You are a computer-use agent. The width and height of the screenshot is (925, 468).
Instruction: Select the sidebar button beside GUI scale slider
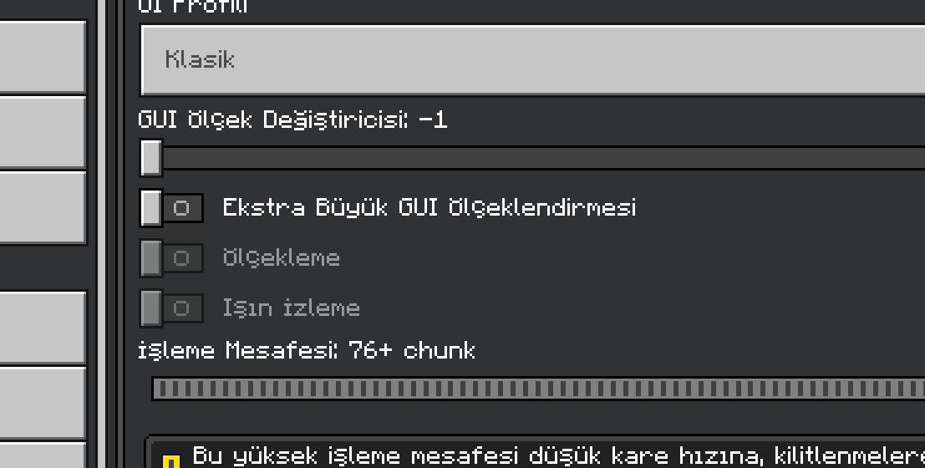click(43, 133)
